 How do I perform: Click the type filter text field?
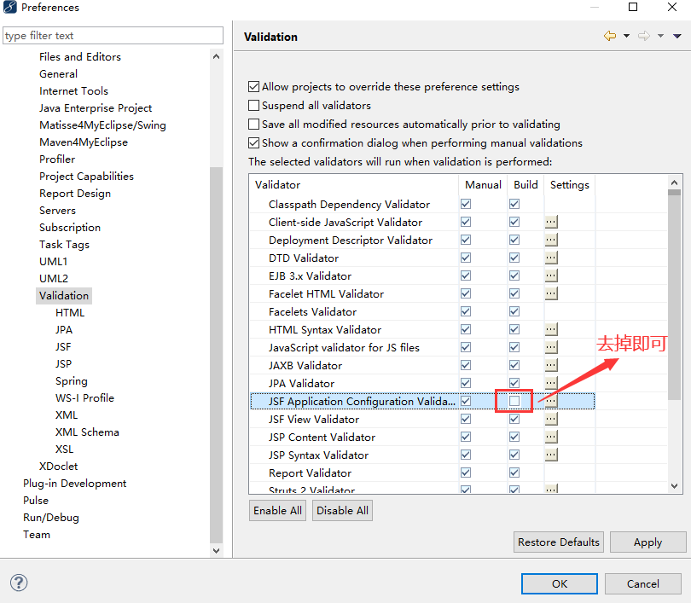point(113,35)
